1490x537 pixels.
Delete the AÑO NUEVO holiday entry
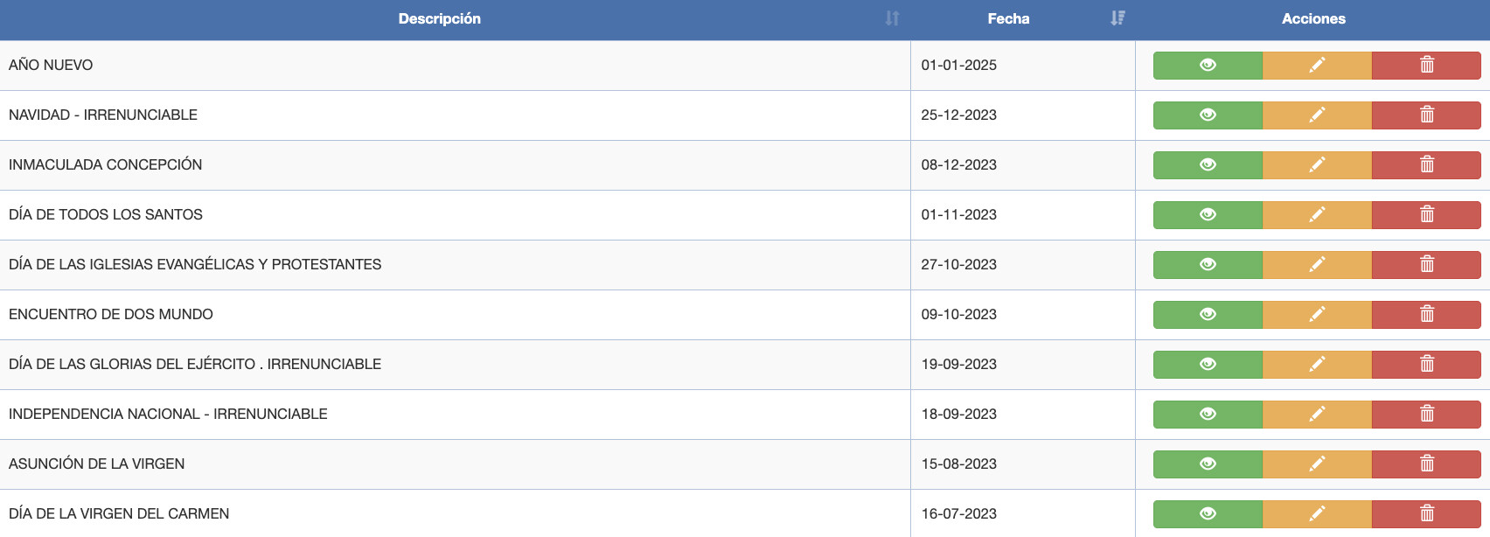pos(1426,66)
